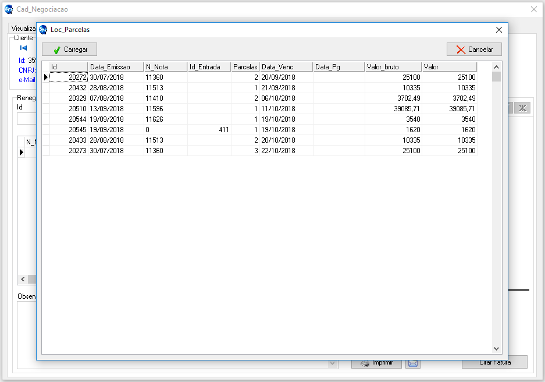Image resolution: width=545 pixels, height=382 pixels.
Task: Click the row indicator for Id 20272
Action: pos(45,77)
